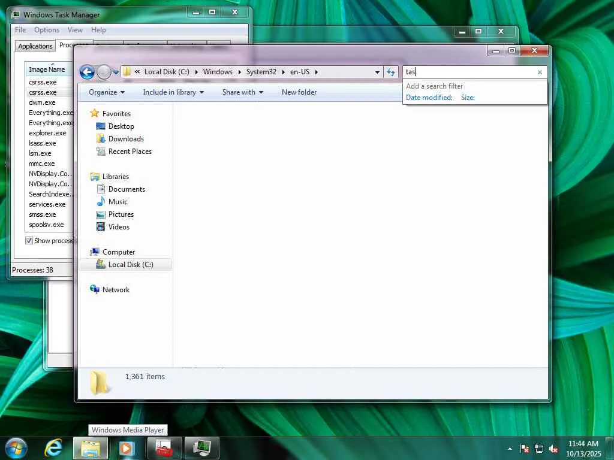Select lsass.exe in Task Manager
The height and width of the screenshot is (460, 614).
[x=43, y=143]
